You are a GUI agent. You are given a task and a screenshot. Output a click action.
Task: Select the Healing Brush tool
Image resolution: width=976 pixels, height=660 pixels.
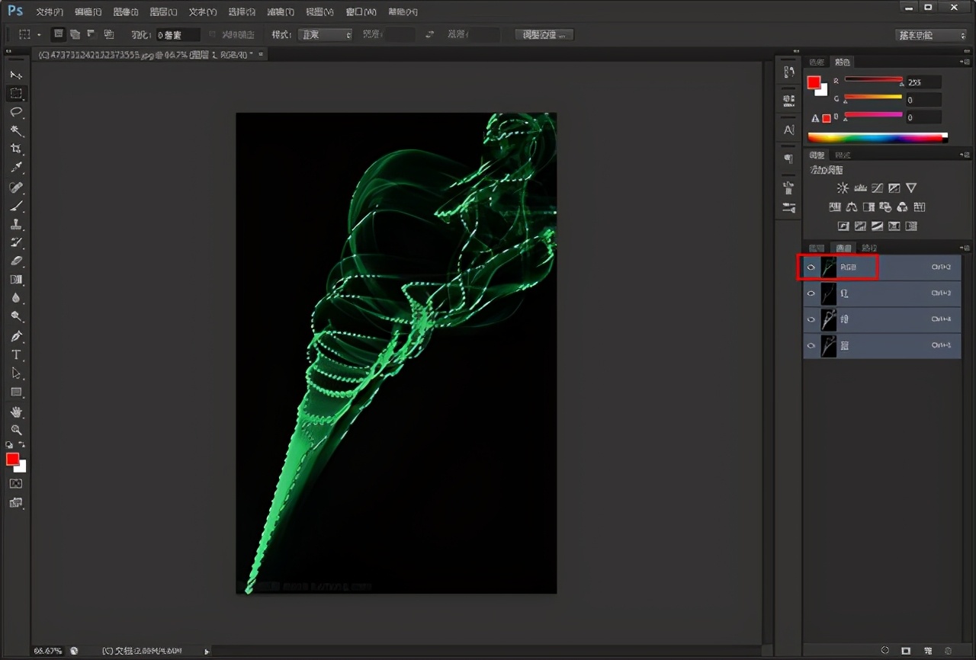pyautogui.click(x=16, y=187)
